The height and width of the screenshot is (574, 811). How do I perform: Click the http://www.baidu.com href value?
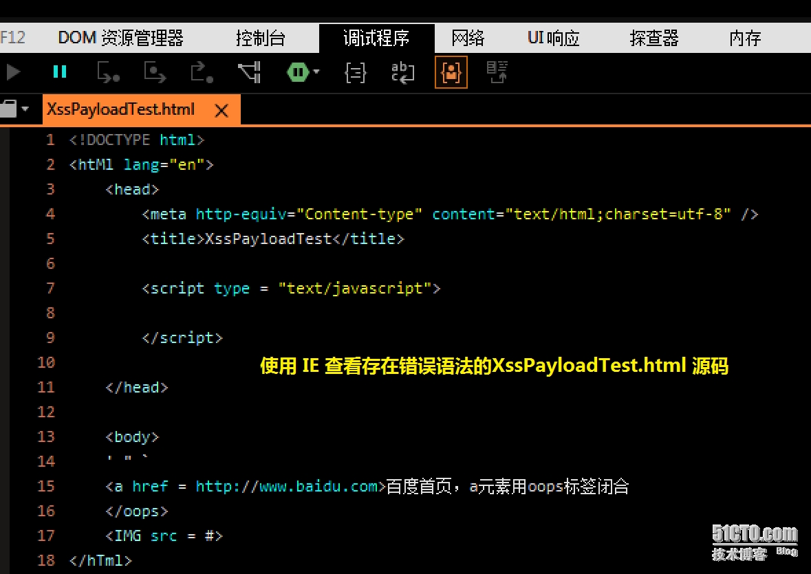click(287, 486)
